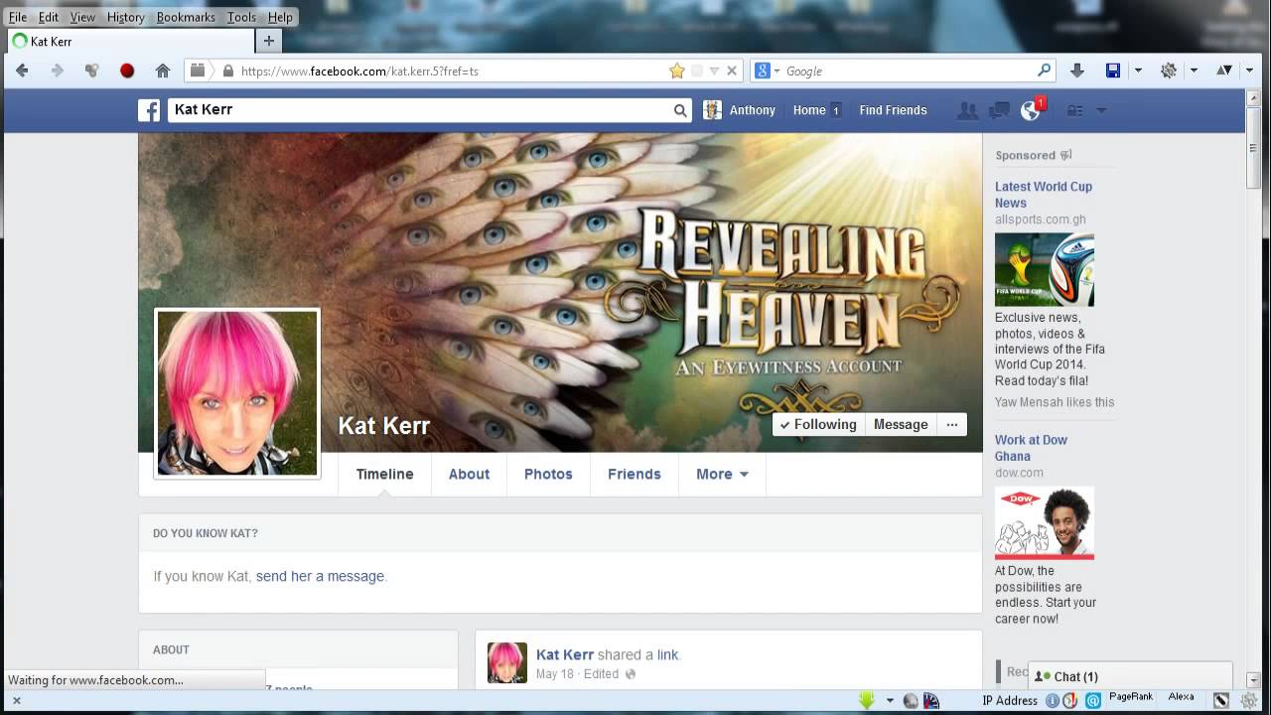Open Facebook friend requests icon
The height and width of the screenshot is (715, 1271).
coord(967,110)
